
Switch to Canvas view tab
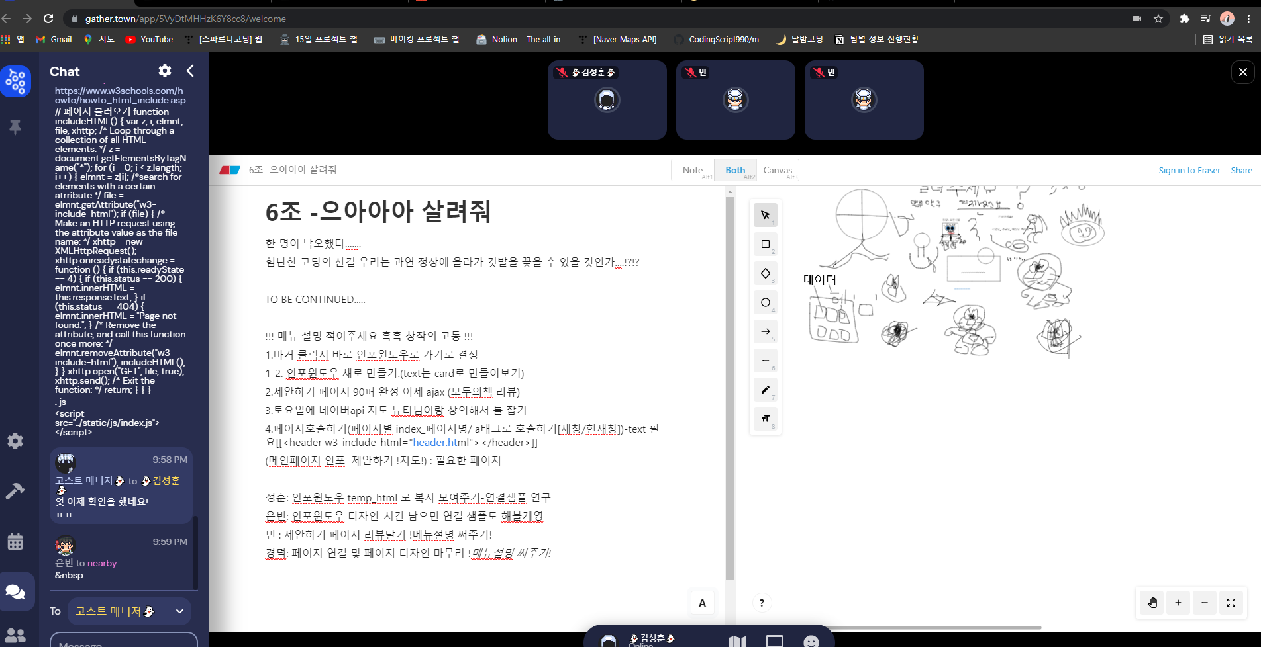(778, 170)
